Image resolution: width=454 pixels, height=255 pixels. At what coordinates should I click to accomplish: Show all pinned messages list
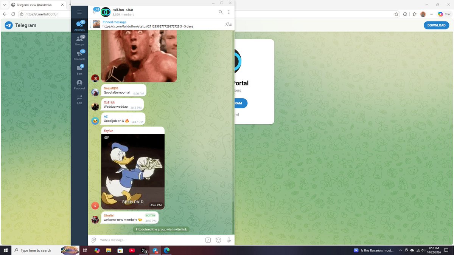(229, 24)
